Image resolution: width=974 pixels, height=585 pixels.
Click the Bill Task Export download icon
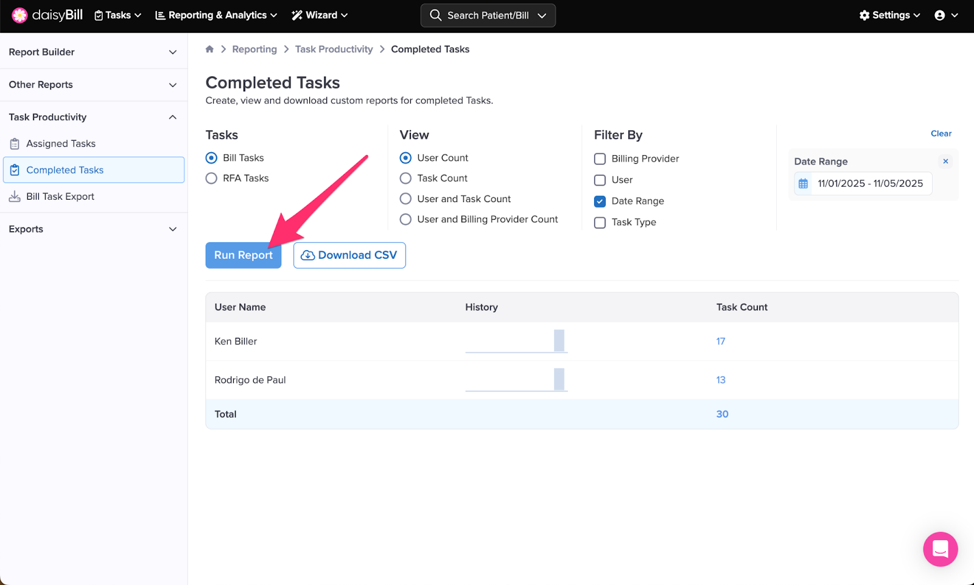[x=15, y=197]
